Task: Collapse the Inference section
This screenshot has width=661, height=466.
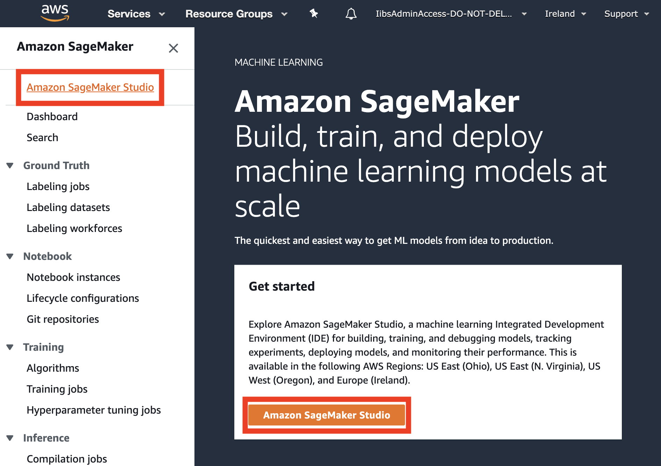Action: tap(10, 438)
